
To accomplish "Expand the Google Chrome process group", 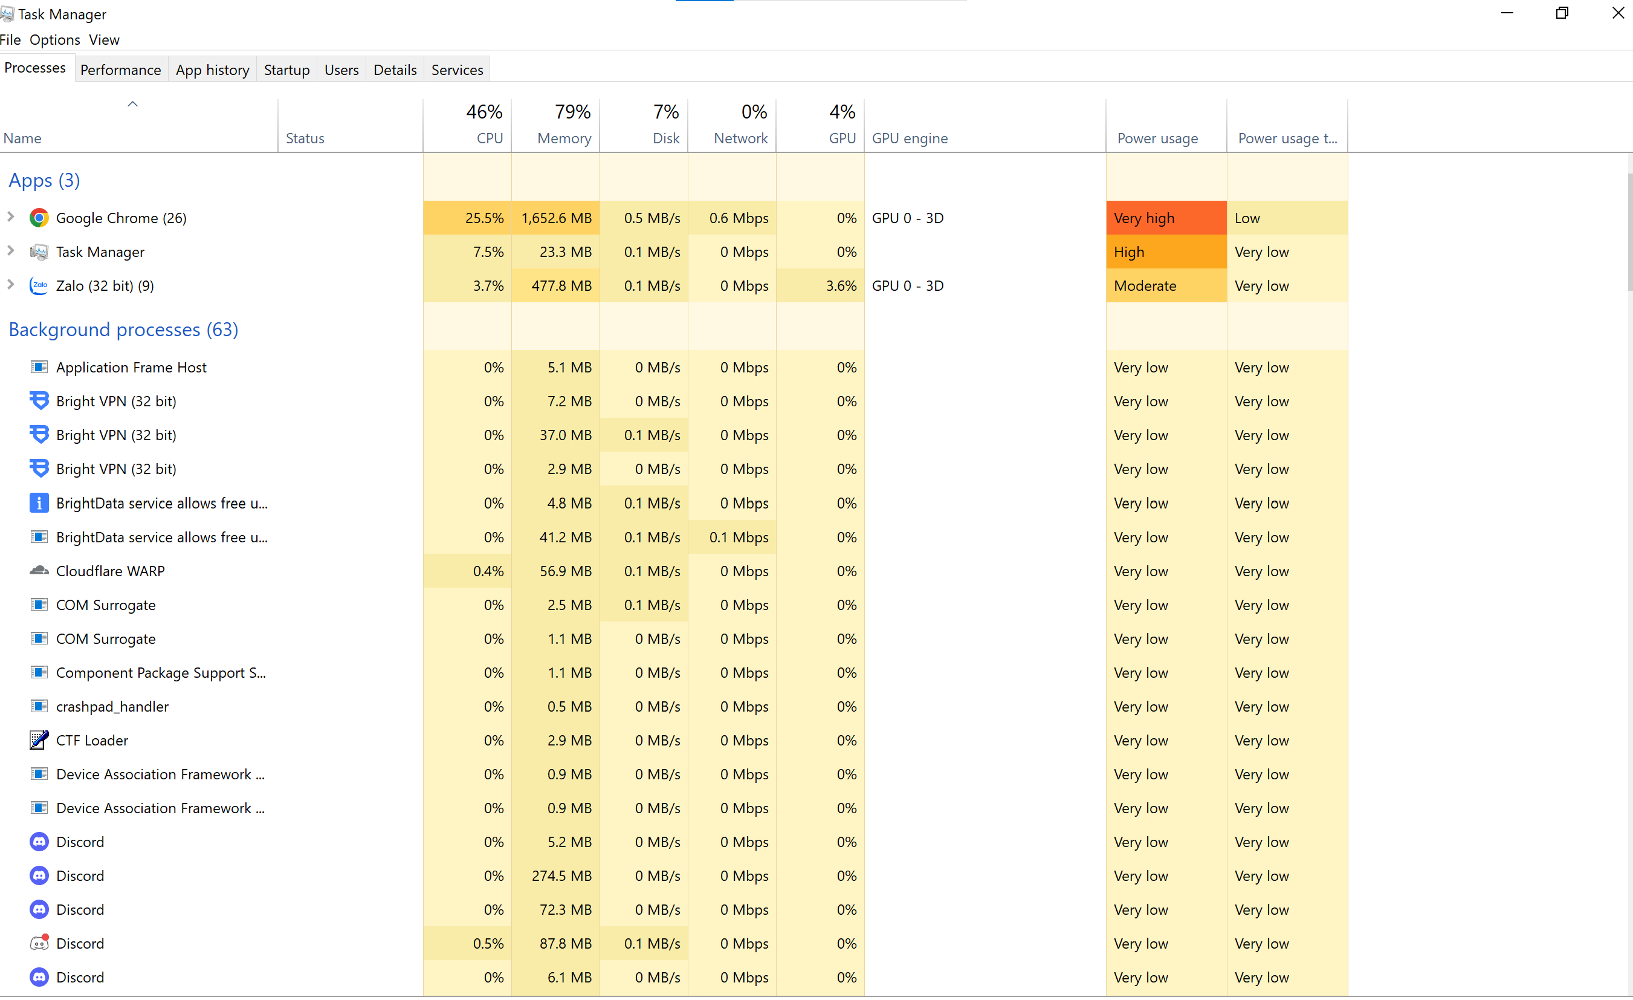I will 11,217.
